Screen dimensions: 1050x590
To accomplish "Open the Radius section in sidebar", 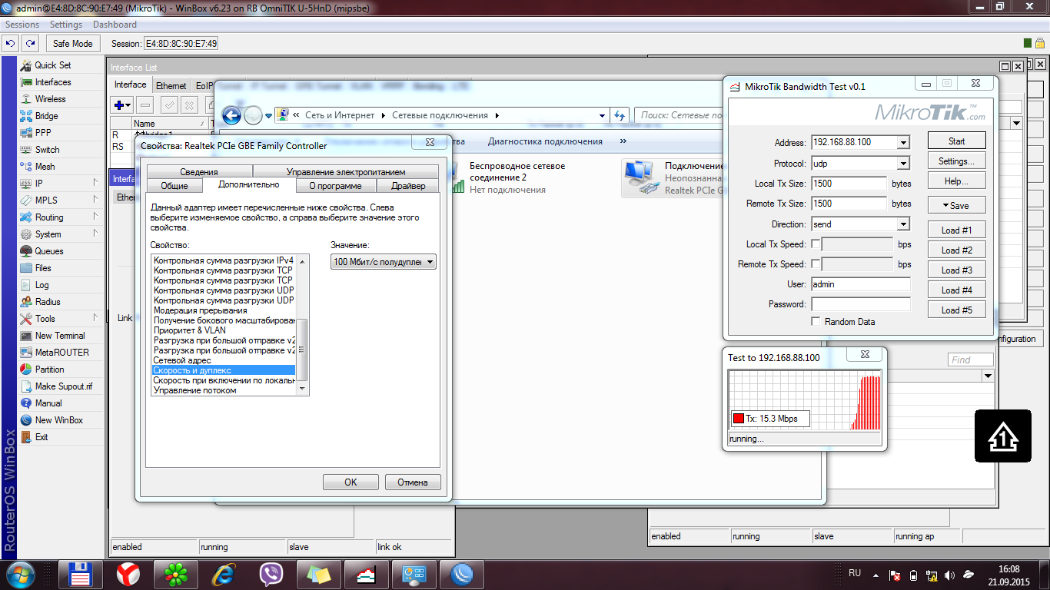I will [x=48, y=302].
